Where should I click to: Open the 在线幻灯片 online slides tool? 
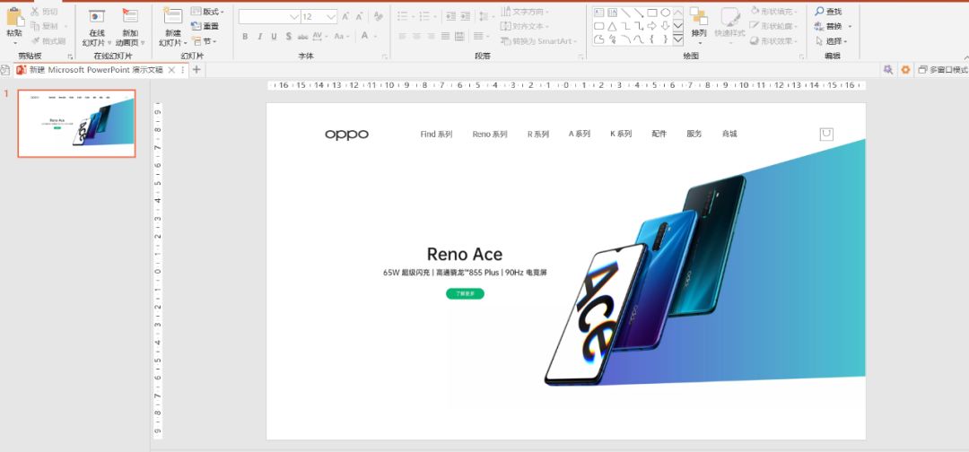coord(97,17)
